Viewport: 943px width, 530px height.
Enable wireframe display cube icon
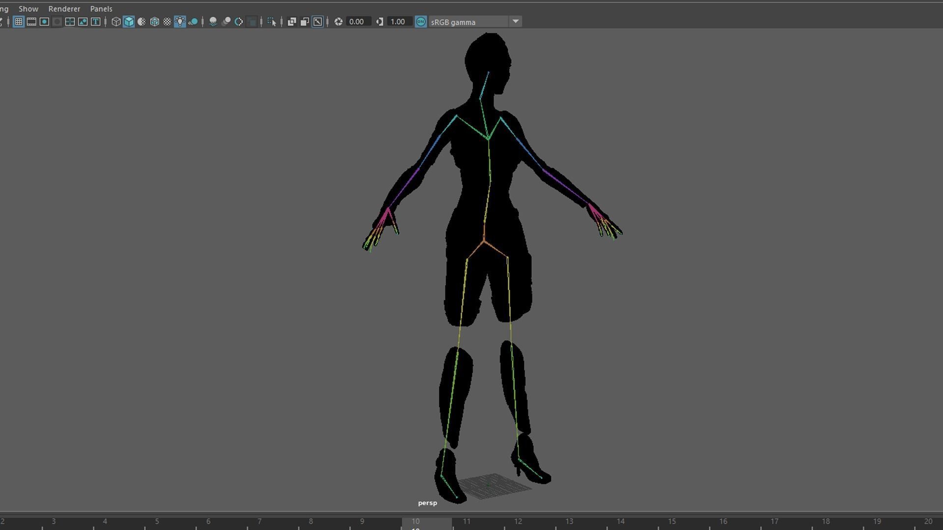(116, 22)
